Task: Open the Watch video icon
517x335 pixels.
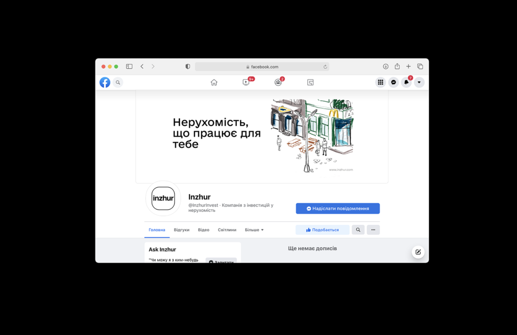Action: tap(246, 82)
